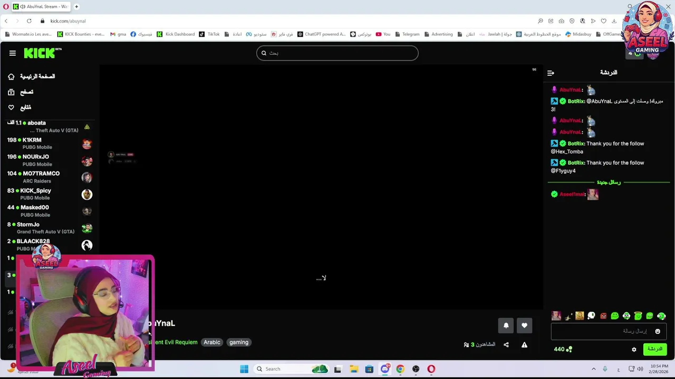Open the Arabic tag
The width and height of the screenshot is (675, 379).
tap(212, 343)
